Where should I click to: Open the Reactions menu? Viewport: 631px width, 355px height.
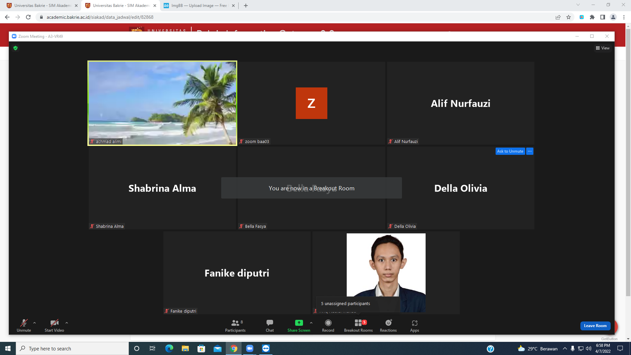tap(388, 325)
